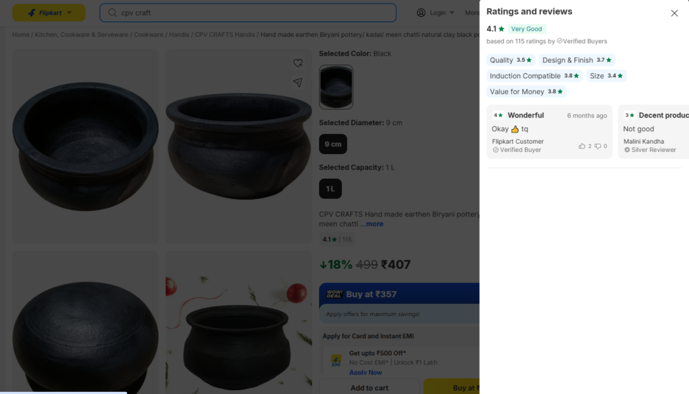The image size is (689, 394).
Task: Expand the More menu in header
Action: click(472, 13)
